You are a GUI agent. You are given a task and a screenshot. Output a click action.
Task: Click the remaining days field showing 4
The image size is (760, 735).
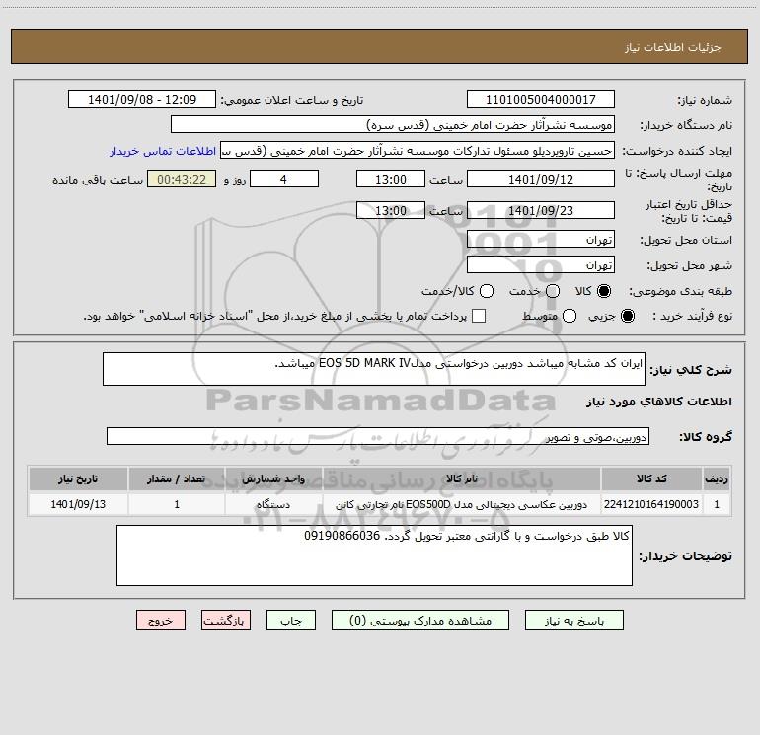coord(284,180)
